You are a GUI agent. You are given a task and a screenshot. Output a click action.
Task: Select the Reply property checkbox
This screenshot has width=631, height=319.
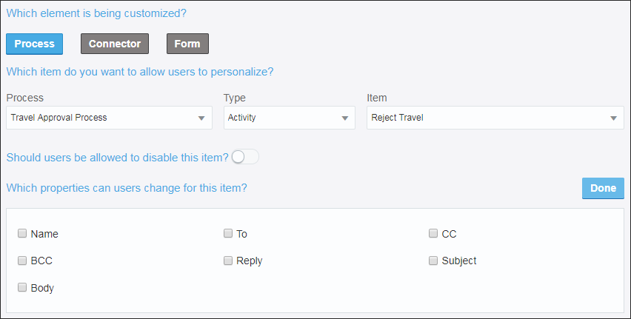[228, 261]
